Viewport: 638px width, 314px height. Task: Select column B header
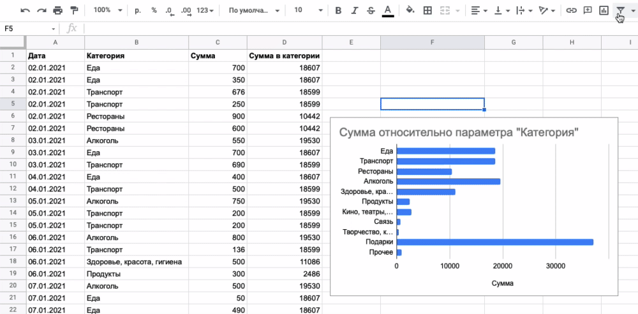pyautogui.click(x=137, y=42)
